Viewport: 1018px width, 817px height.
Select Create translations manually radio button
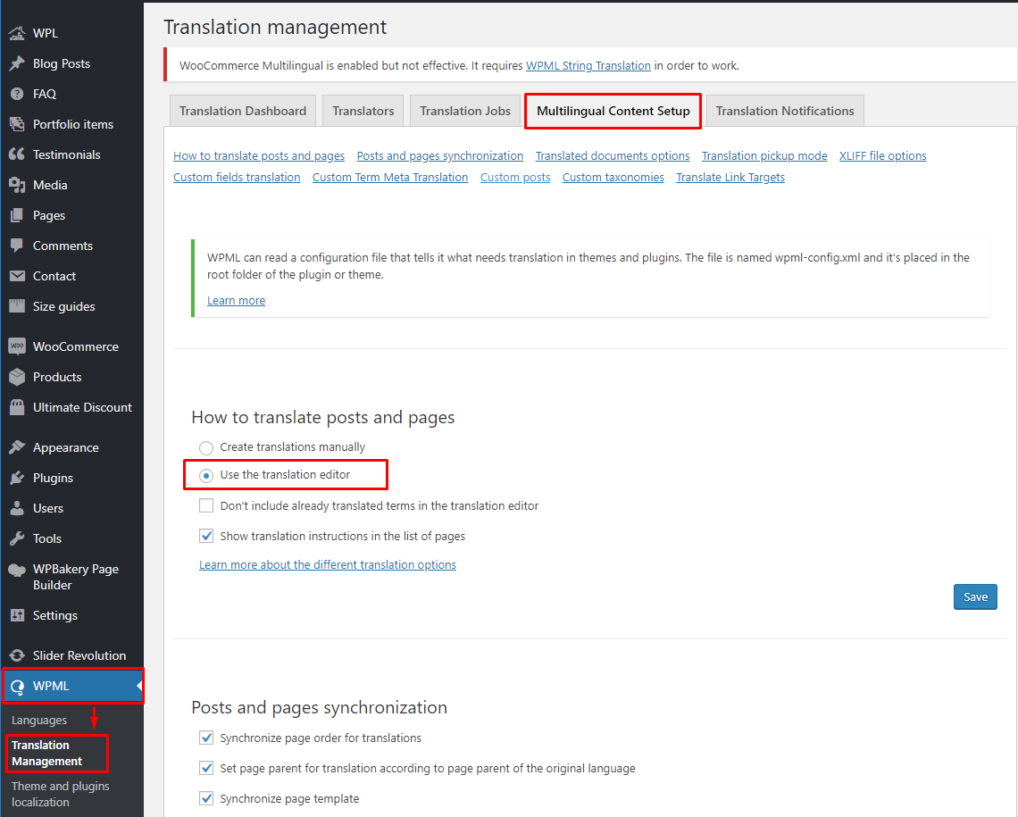(x=205, y=447)
